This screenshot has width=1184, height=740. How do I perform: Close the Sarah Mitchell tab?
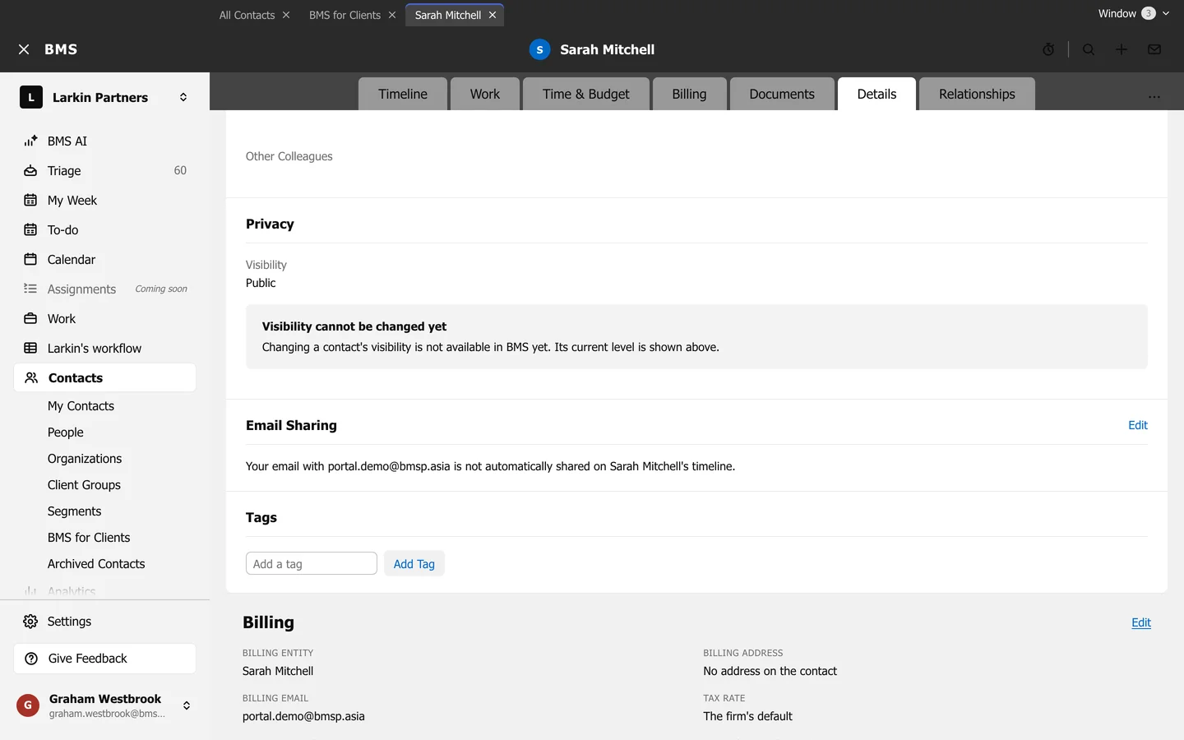(x=493, y=15)
